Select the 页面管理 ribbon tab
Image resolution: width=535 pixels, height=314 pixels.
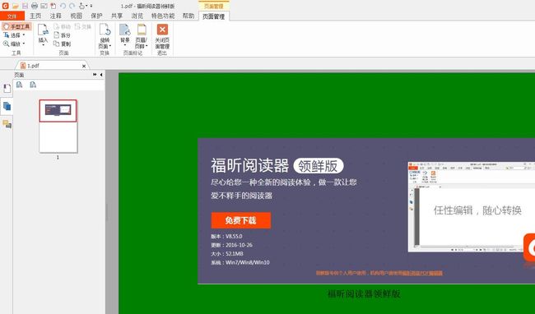[214, 16]
